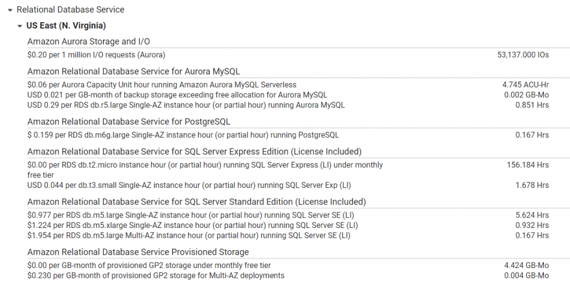570x283 pixels.
Task: Select the GP2 storage for Multi-AZ deployments line
Action: [x=156, y=275]
